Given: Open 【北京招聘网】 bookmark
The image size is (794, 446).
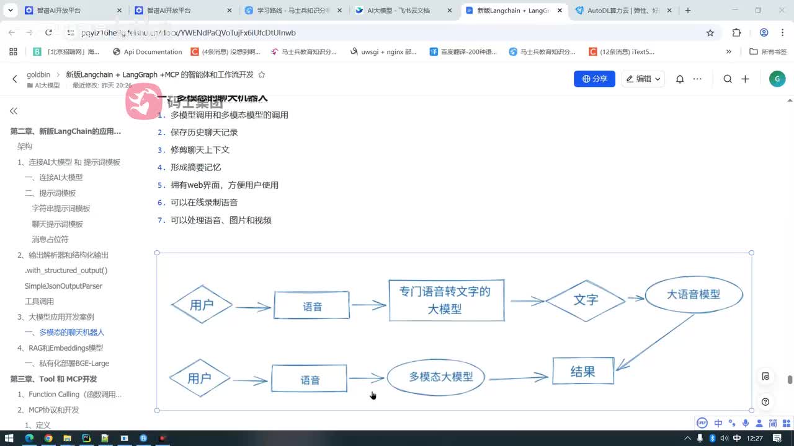Looking at the screenshot, I should [66, 52].
